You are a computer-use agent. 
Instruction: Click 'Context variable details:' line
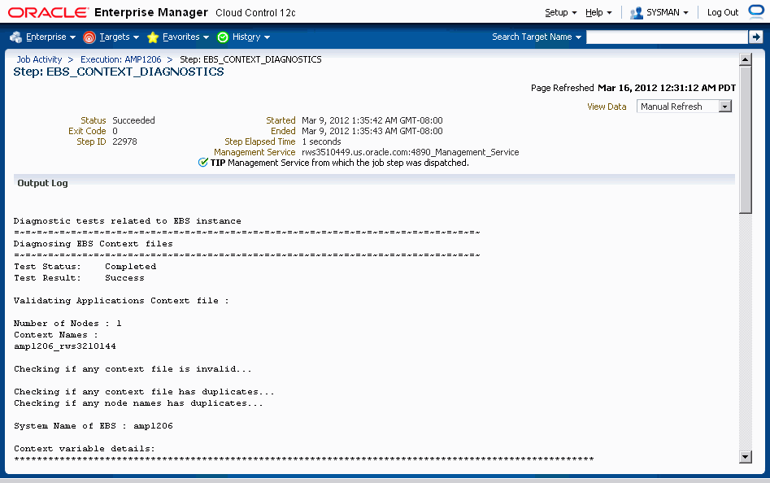click(x=85, y=448)
